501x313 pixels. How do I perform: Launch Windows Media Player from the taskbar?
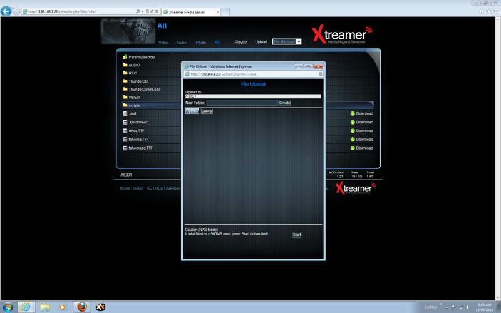[63, 307]
